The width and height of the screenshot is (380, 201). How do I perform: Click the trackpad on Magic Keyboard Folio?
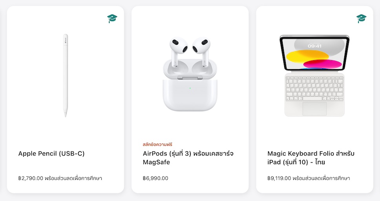[x=314, y=108]
